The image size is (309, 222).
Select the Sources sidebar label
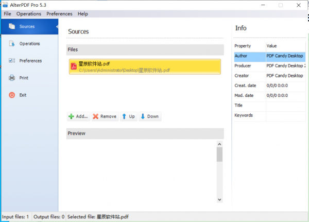tap(27, 26)
